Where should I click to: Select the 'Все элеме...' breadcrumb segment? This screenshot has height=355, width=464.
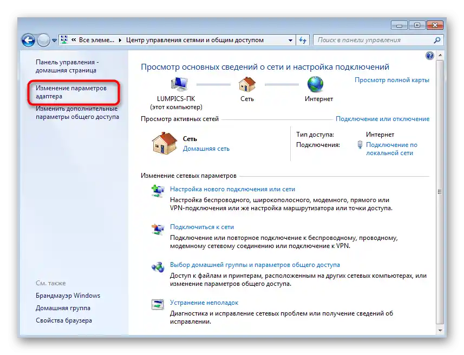(96, 40)
